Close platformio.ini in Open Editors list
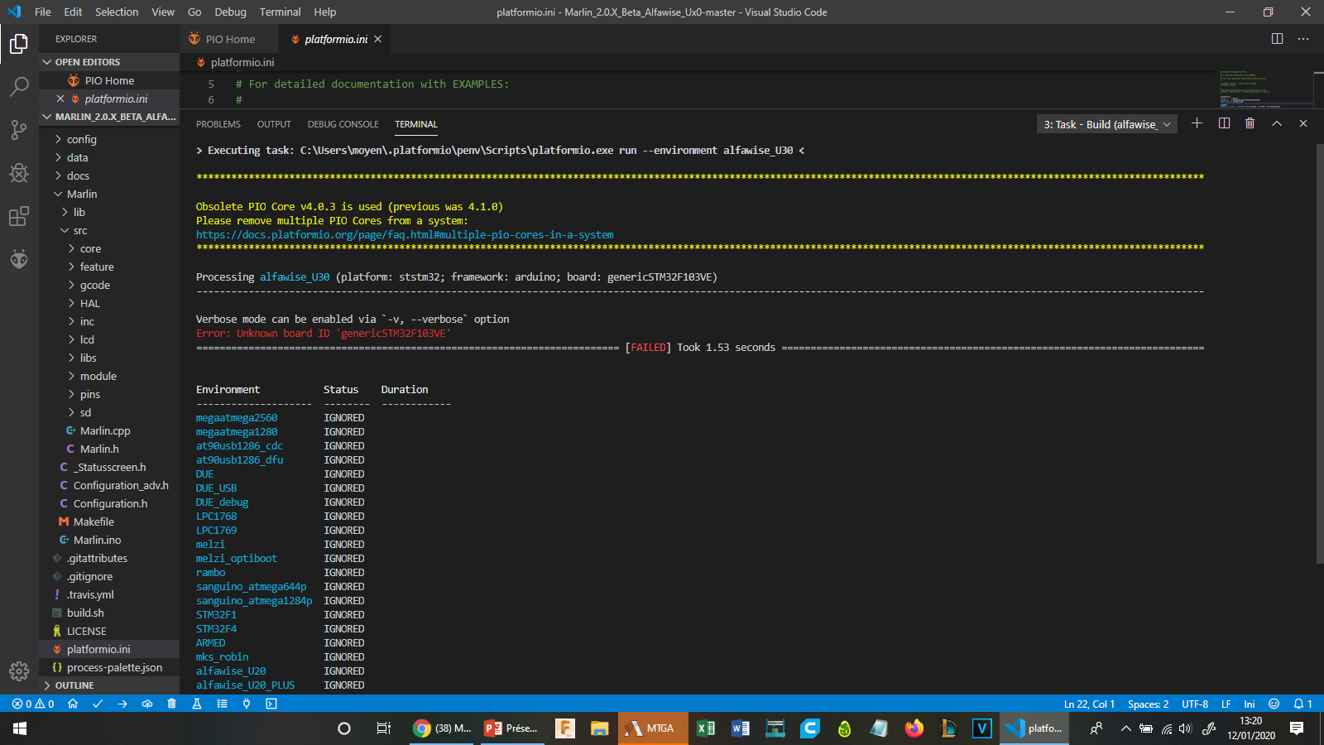 click(x=60, y=99)
